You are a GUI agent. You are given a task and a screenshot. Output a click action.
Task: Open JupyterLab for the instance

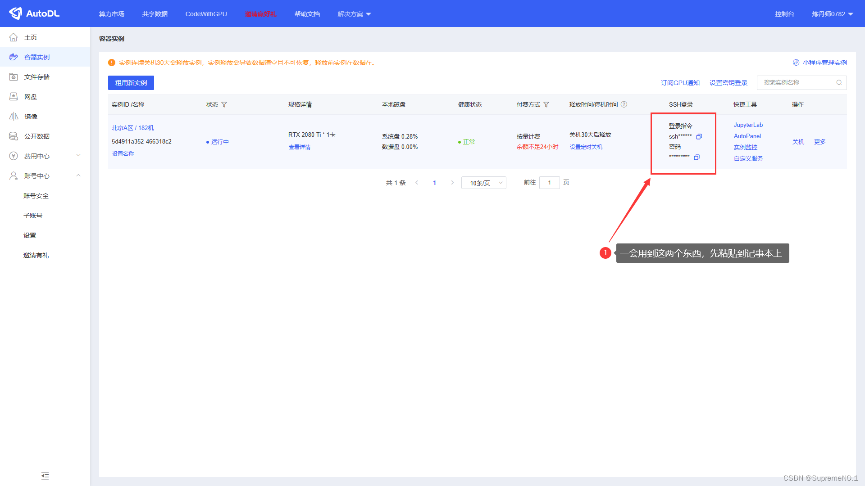pyautogui.click(x=748, y=125)
